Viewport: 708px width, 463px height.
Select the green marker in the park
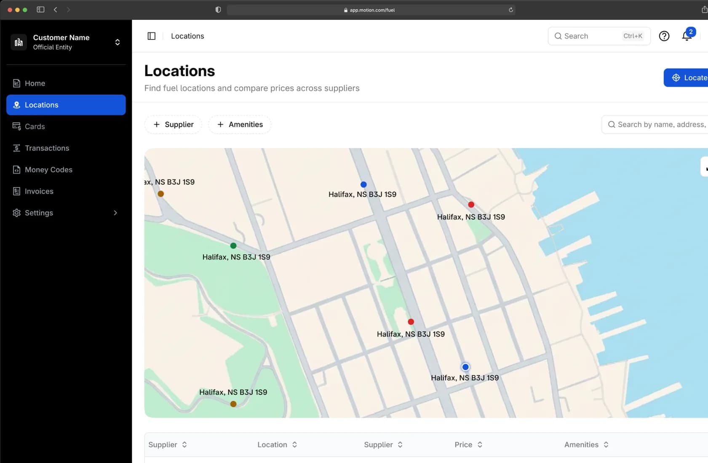point(233,246)
